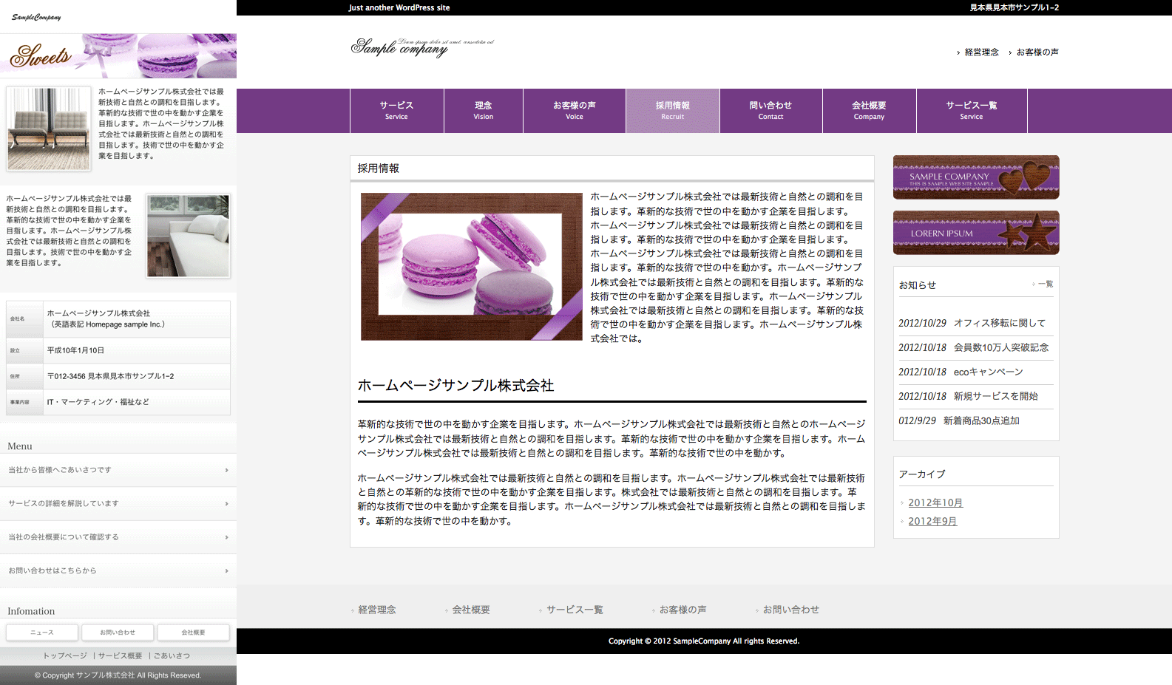Click the 一覧 link beside お知らせ
This screenshot has height=685, width=1172.
point(1045,284)
